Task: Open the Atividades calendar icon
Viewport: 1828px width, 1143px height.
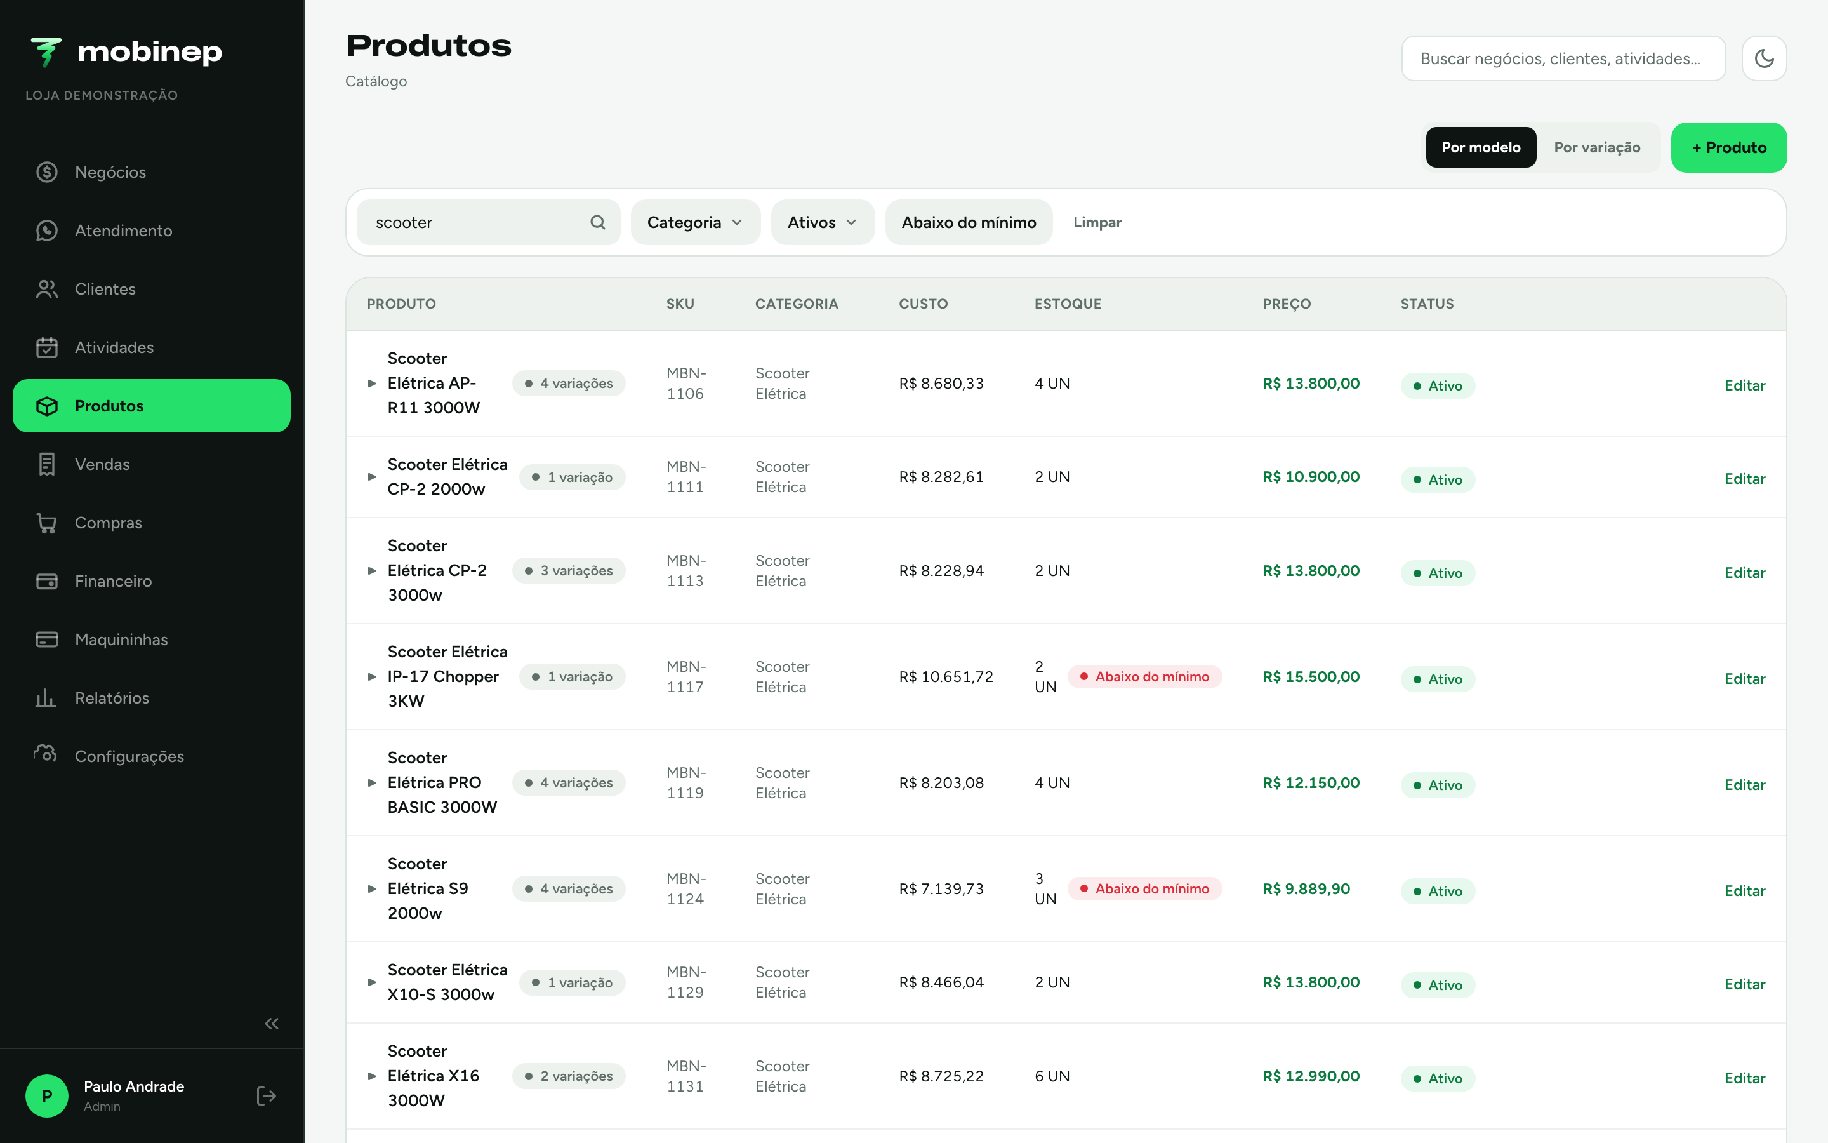Action: coord(47,348)
